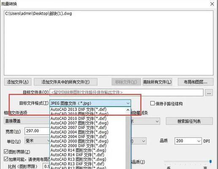Toggle the 如果可能，请使用布局 checkbox
The height and width of the screenshot is (169, 218).
6,159
